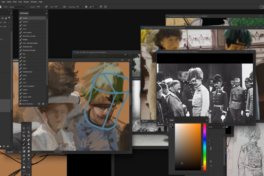Click the rainbow hue slider in Color panel
This screenshot has height=176, width=264.
point(205,147)
